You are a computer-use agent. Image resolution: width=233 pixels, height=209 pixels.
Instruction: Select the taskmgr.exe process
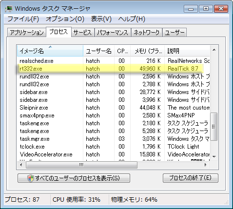tap(114, 139)
